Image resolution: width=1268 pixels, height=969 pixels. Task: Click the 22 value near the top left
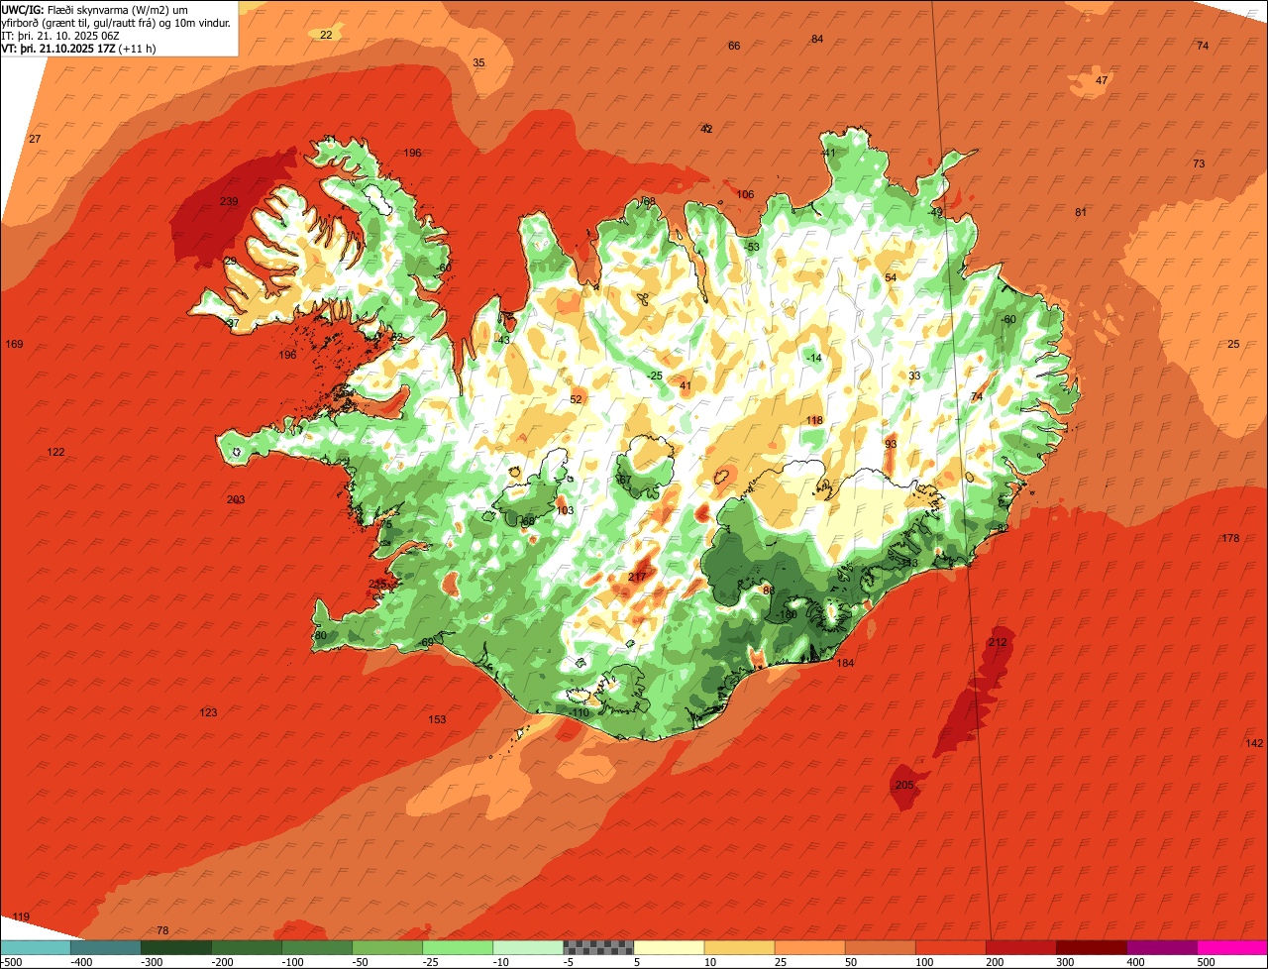[327, 35]
